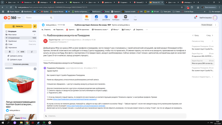Open В папку move-to-folder dropdown
222x125 pixels.
[x=127, y=30]
